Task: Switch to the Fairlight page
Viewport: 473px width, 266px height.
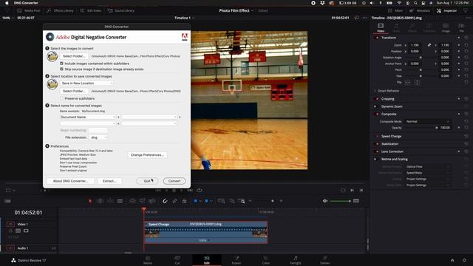Action: point(296,260)
